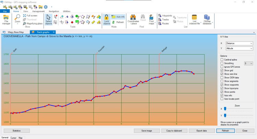Open Coordinates / place finder
The height and width of the screenshot is (139, 257).
(x=133, y=20)
